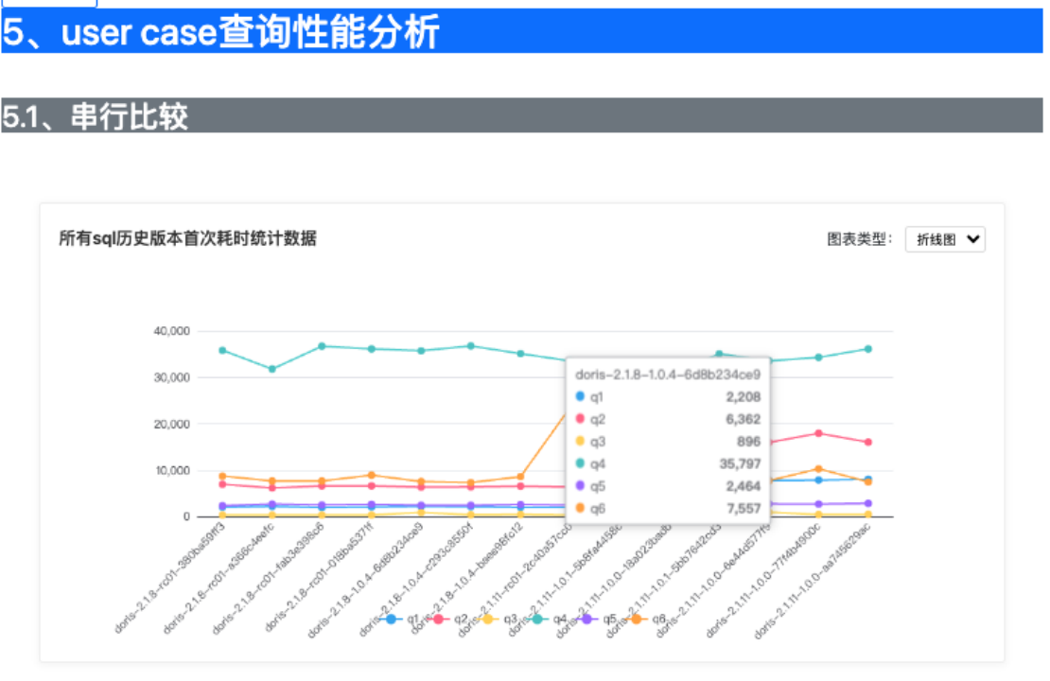Click the pink q2 color dot in the tooltip
This screenshot has width=1050, height=681.
(579, 419)
